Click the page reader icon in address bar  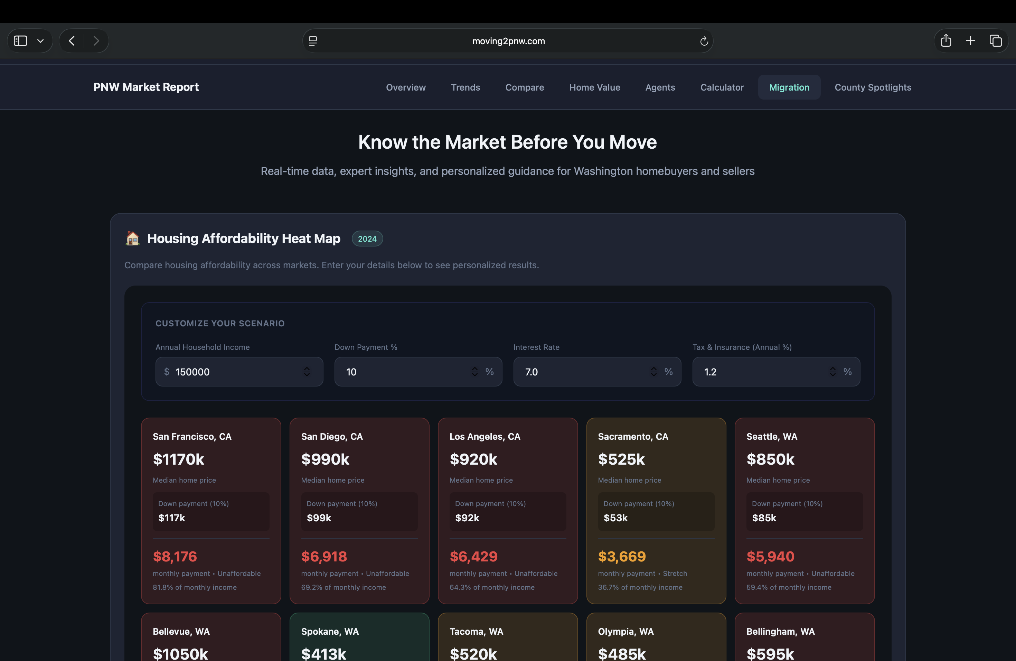(x=313, y=41)
